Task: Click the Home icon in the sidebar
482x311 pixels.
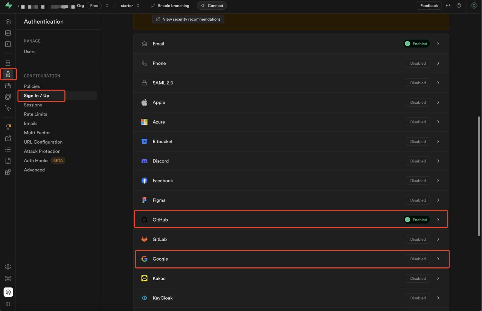Action: pyautogui.click(x=8, y=22)
